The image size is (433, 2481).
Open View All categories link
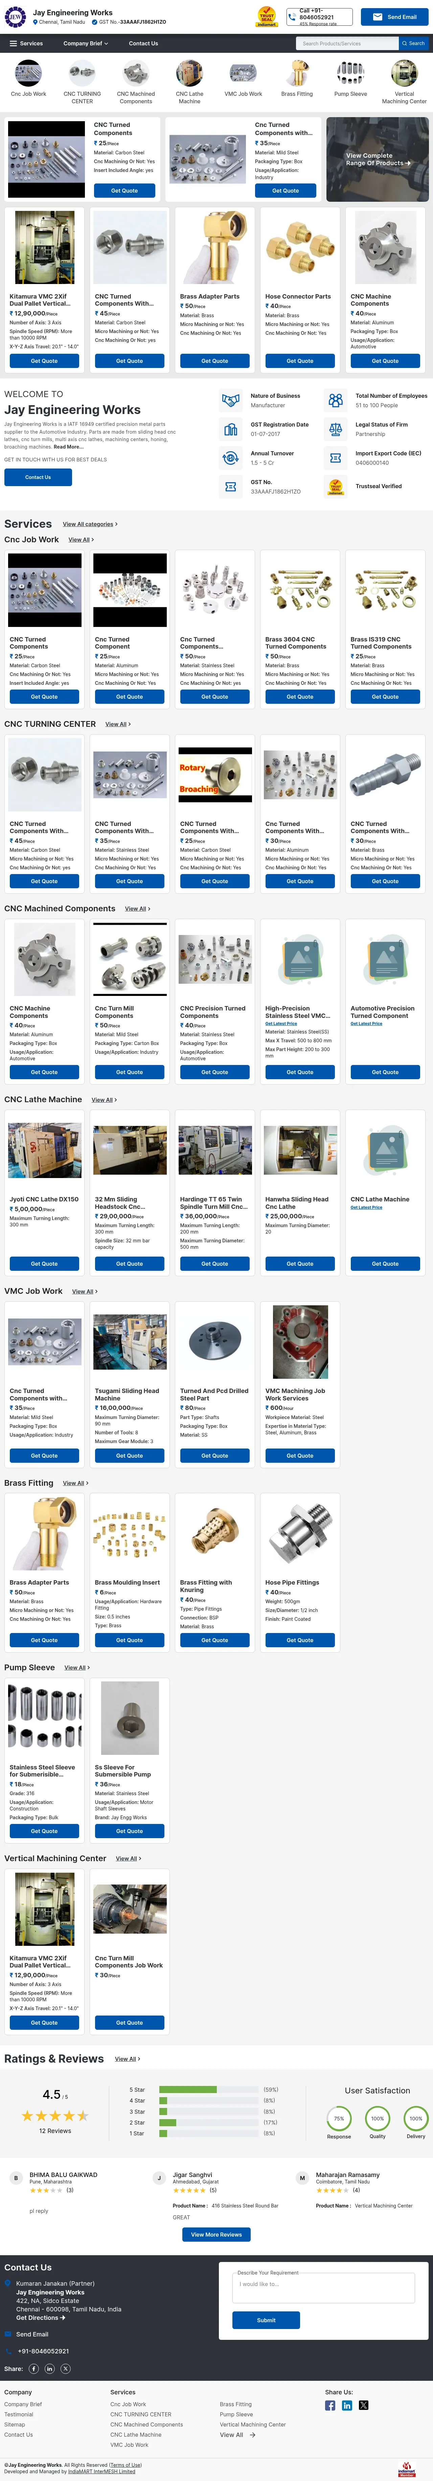90,524
